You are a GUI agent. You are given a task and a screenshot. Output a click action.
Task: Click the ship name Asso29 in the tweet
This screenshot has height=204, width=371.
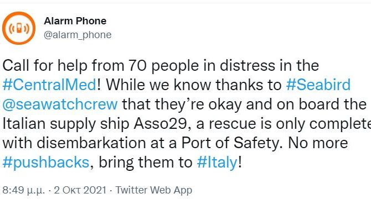[x=162, y=123]
